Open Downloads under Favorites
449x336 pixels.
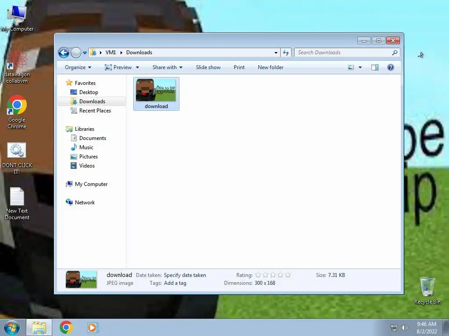tap(92, 101)
